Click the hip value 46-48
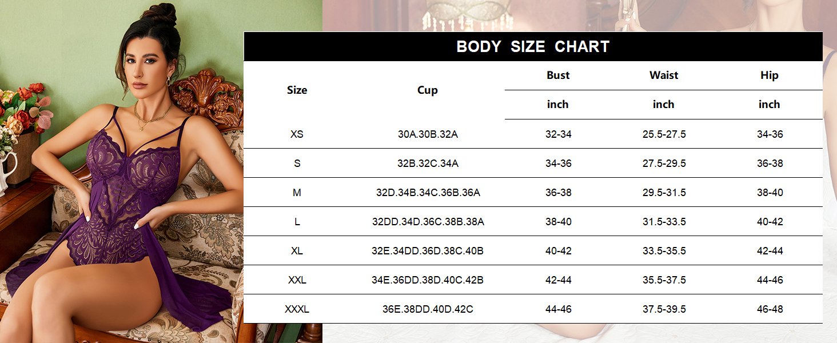The image size is (837, 343). pos(770,309)
